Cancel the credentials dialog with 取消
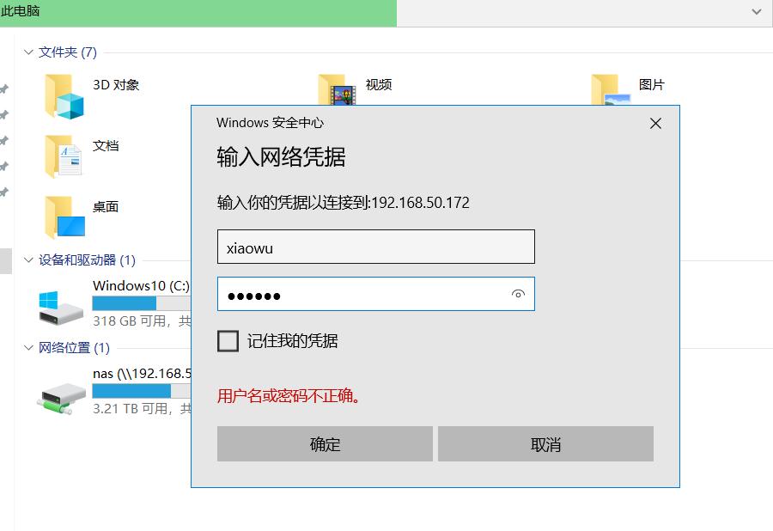The height and width of the screenshot is (531, 773). click(x=545, y=443)
